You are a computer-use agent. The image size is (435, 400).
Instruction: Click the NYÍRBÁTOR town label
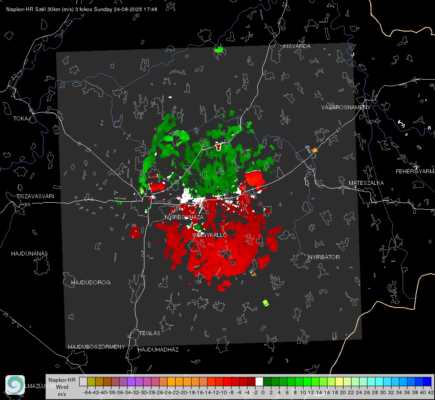[324, 257]
